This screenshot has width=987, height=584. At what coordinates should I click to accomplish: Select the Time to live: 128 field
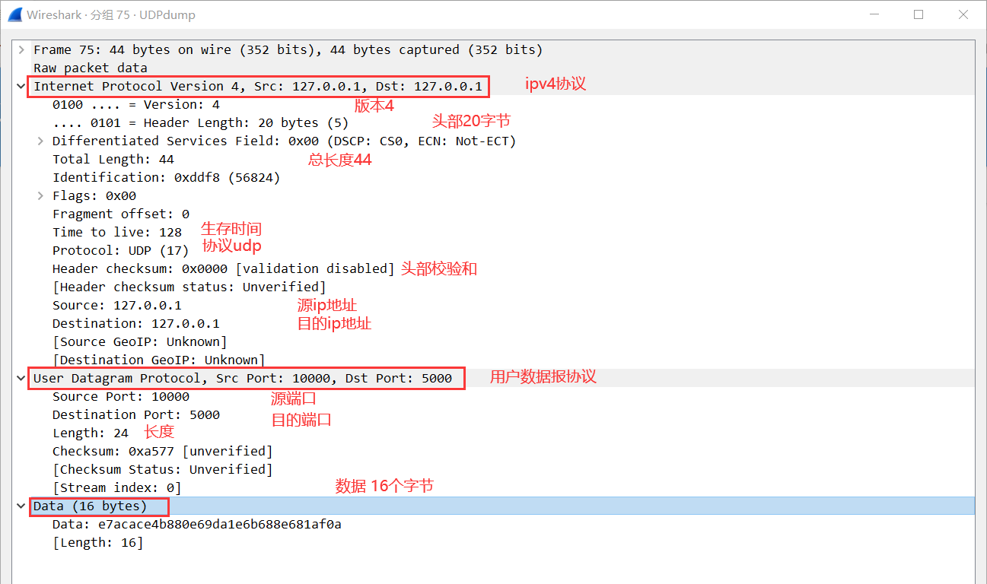coord(117,232)
